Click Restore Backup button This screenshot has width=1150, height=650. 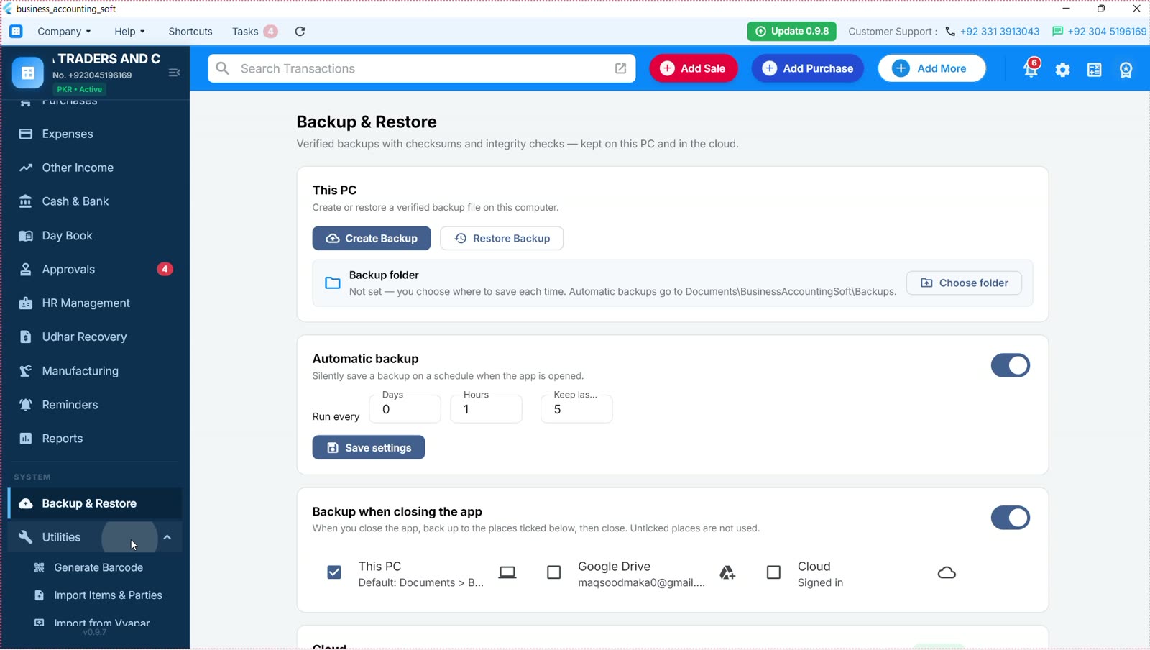(x=502, y=238)
